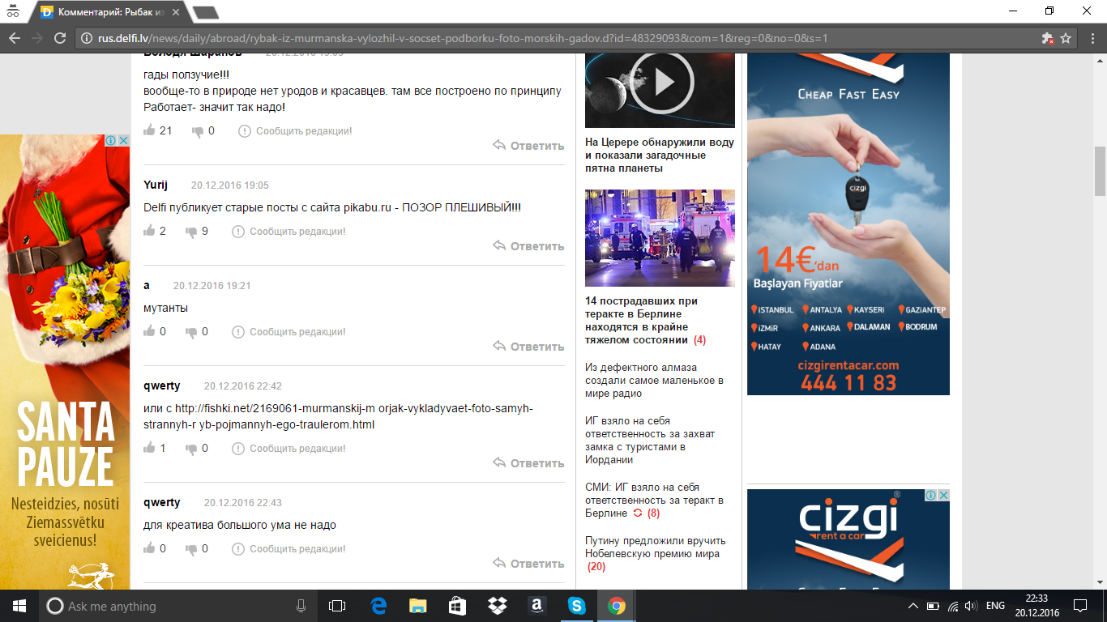The image size is (1107, 622).
Task: Bookmark this page with star icon
Action: pyautogui.click(x=1066, y=38)
